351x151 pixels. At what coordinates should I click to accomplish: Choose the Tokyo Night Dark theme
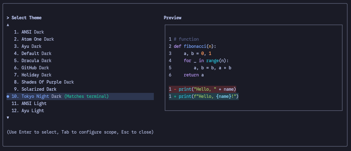(41, 96)
